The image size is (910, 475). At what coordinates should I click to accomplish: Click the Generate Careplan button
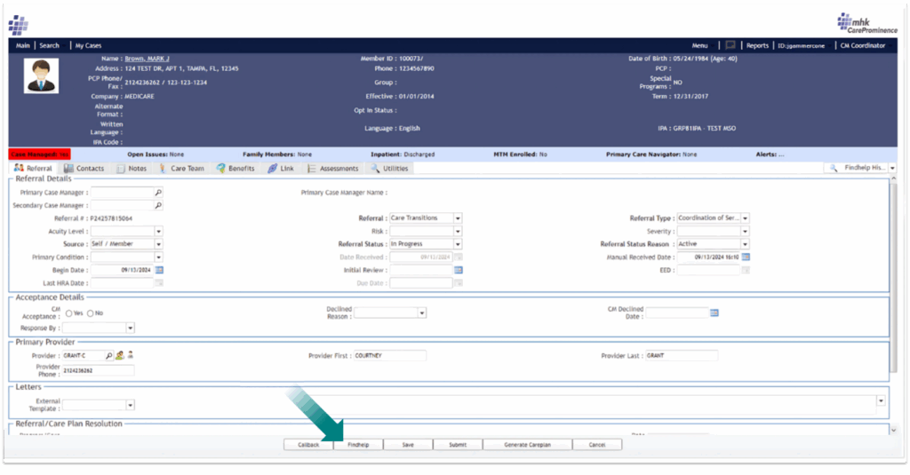click(528, 445)
